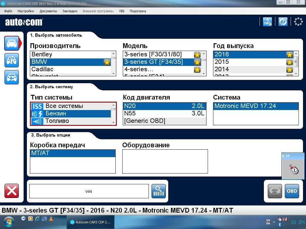Click down arrow of model list scrollbar

[204, 74]
